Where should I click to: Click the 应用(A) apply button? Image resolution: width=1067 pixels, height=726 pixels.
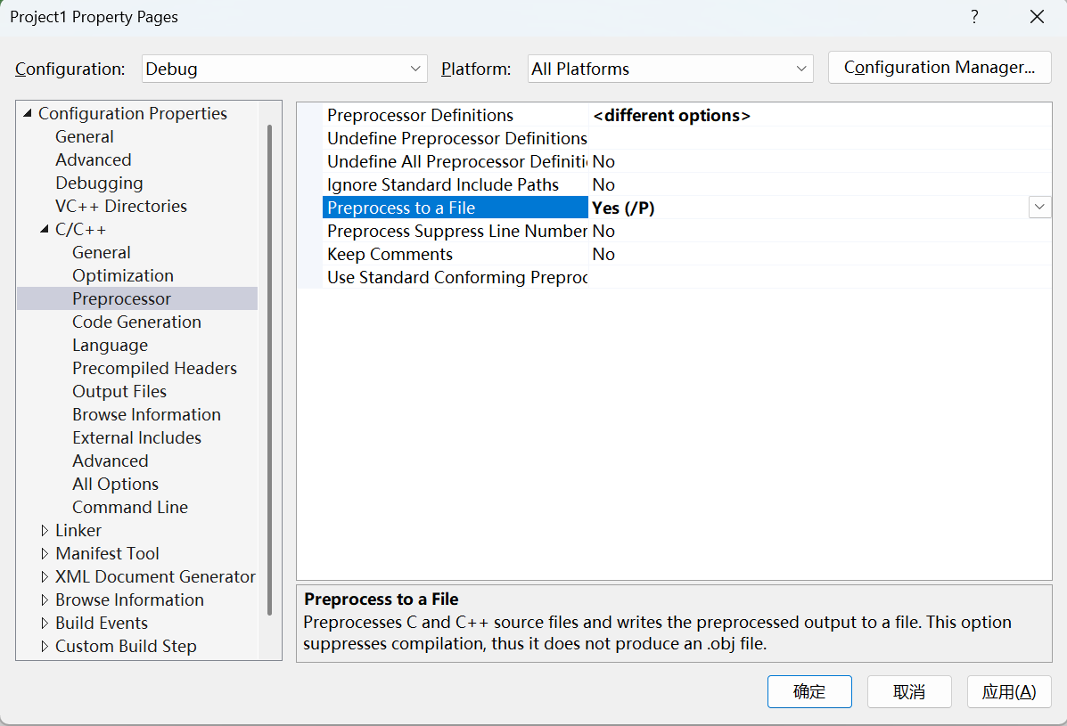1009,691
